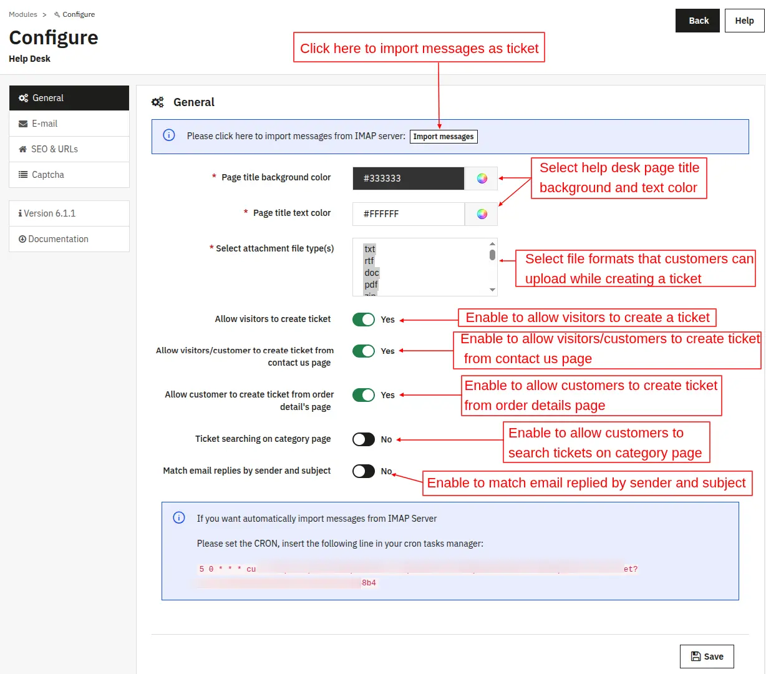
Task: Click the Import messages button
Action: point(444,137)
